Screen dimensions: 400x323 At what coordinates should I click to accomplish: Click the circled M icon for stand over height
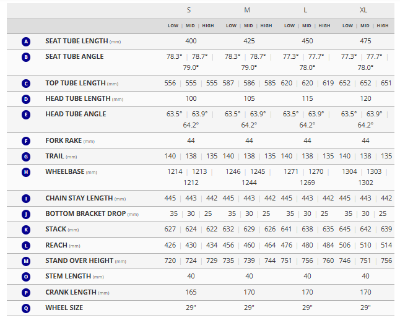coord(26,261)
